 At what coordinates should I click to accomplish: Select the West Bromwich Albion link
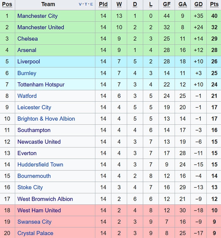pos(45,199)
